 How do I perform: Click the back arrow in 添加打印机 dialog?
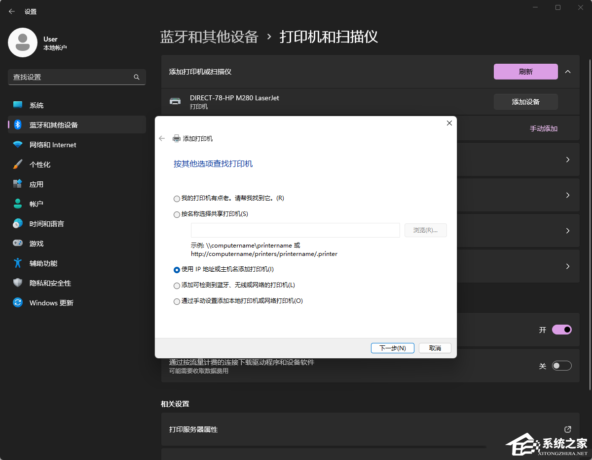[162, 139]
